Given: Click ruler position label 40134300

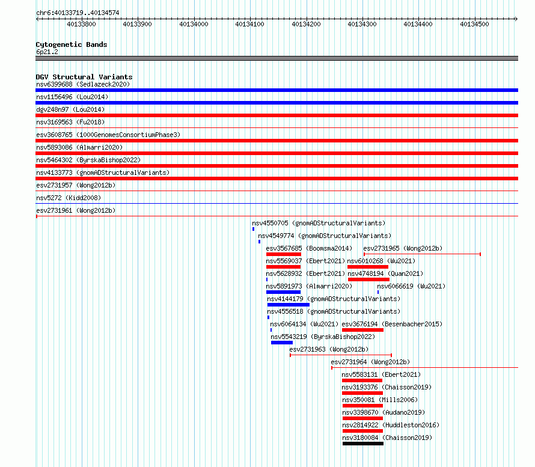Looking at the screenshot, I should (362, 24).
